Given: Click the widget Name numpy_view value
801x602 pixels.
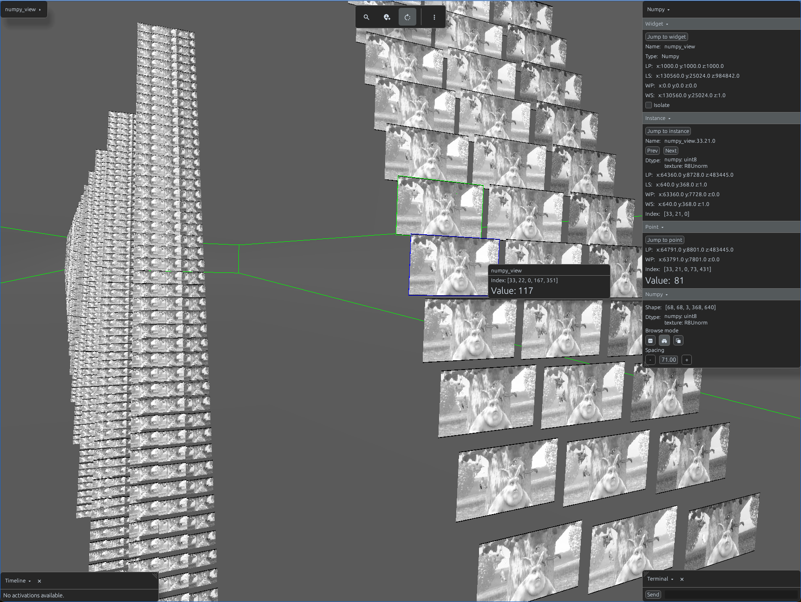Looking at the screenshot, I should point(680,46).
